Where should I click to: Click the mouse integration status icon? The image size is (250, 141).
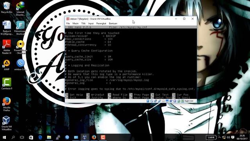pos(179,101)
